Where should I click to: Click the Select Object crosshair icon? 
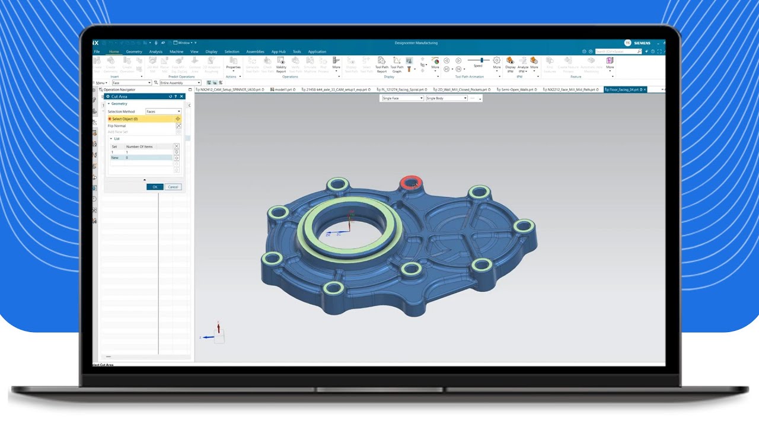click(178, 119)
